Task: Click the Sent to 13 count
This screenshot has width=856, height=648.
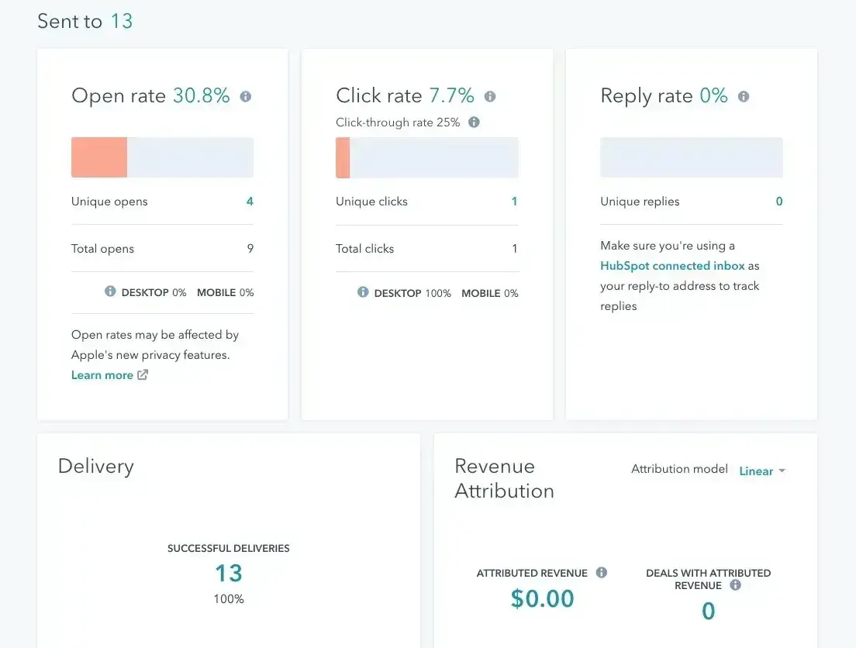Action: [123, 21]
